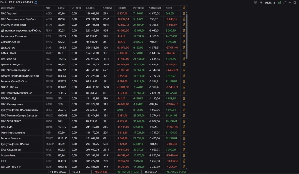299x174 pixels.
Task: Remove the ETLN Эталон Груп row
Action: [x=184, y=24]
